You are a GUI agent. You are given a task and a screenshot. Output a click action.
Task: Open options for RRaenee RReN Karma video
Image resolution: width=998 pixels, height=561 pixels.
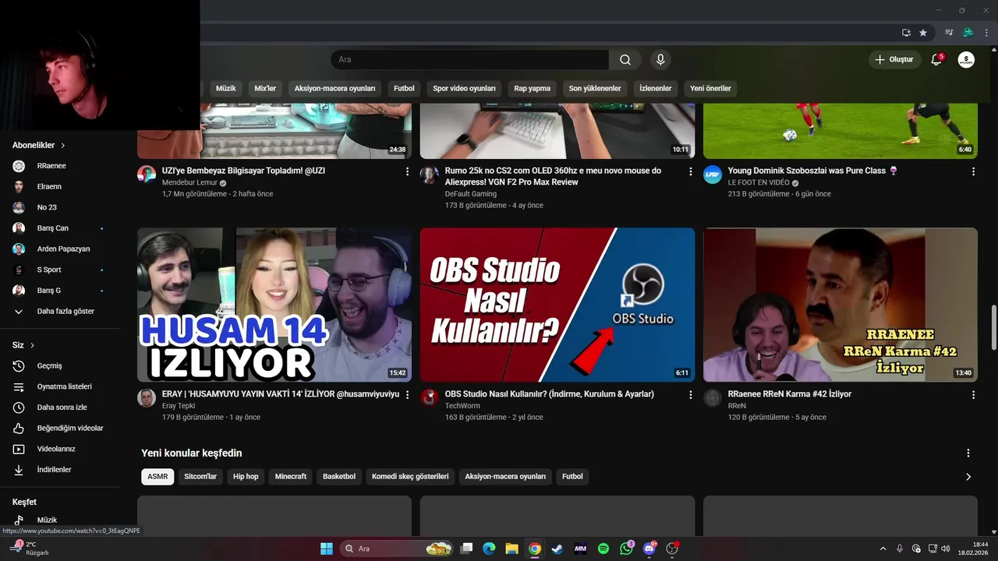[973, 395]
